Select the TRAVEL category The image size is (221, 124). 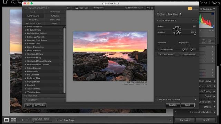(55, 24)
